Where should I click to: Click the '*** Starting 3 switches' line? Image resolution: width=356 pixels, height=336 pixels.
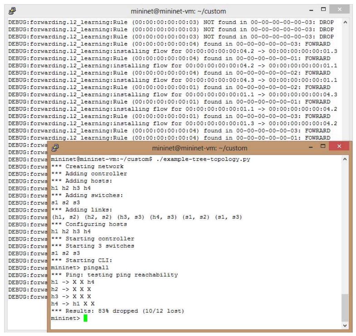(93, 246)
